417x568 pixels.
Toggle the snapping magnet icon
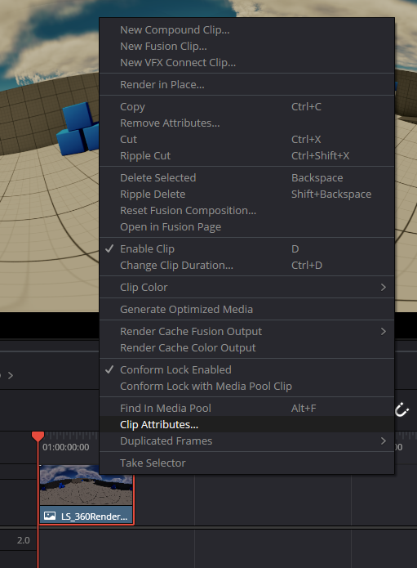(401, 410)
